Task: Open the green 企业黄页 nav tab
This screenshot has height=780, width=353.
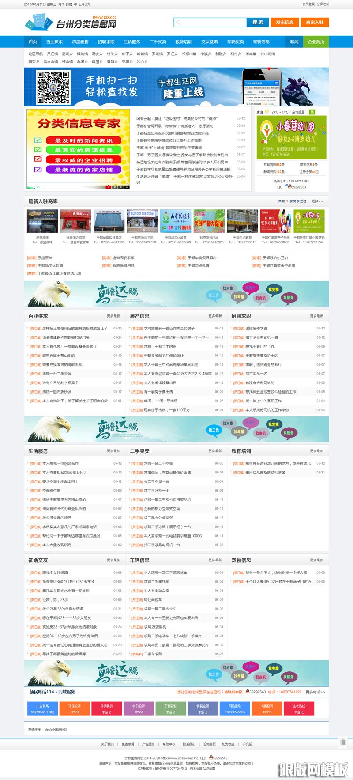Action: [316, 42]
